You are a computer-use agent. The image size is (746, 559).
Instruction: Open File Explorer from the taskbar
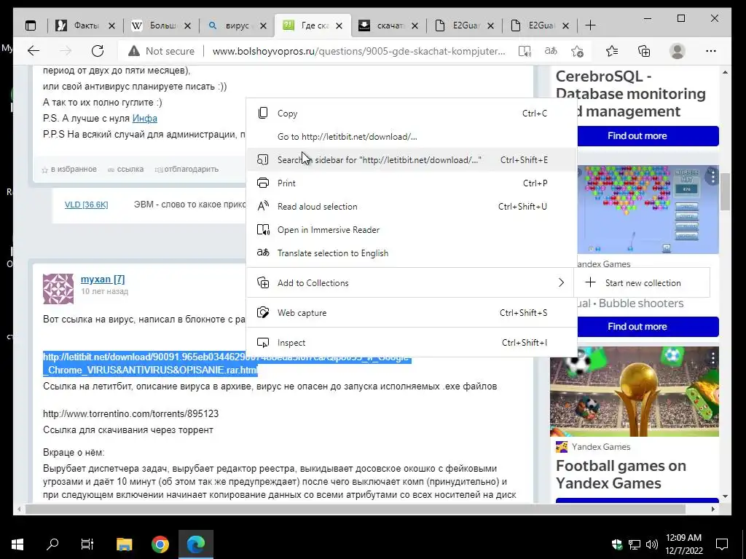124,544
